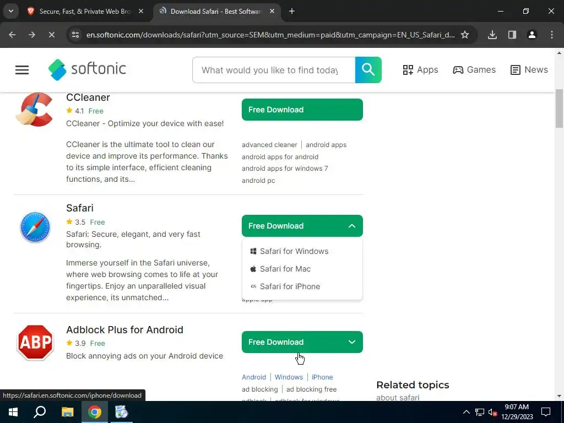
Task: Stop loading the page
Action: click(x=52, y=35)
